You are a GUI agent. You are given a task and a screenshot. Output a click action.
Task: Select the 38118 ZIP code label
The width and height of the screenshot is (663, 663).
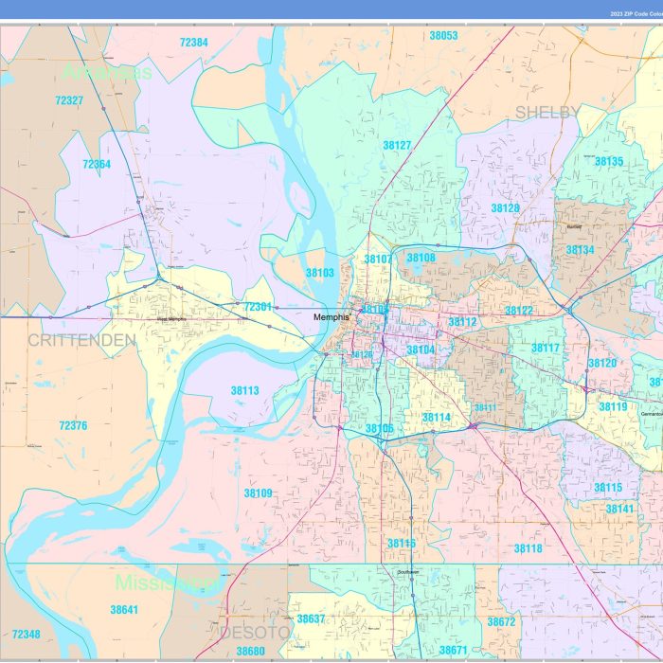point(529,548)
